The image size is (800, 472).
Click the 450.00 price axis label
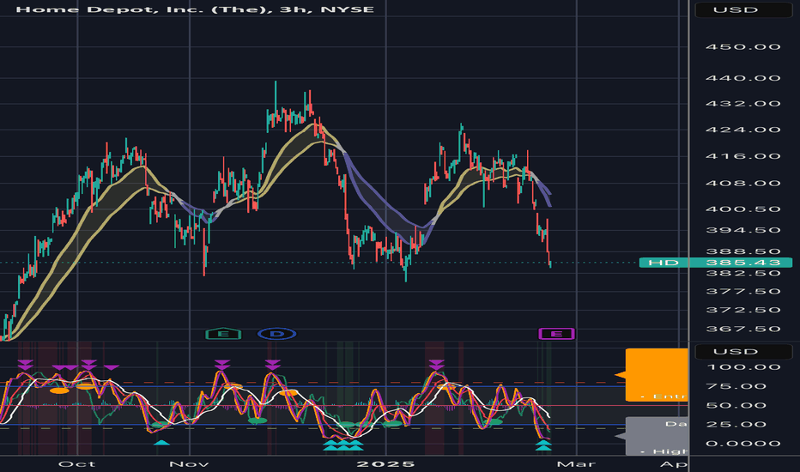click(742, 47)
